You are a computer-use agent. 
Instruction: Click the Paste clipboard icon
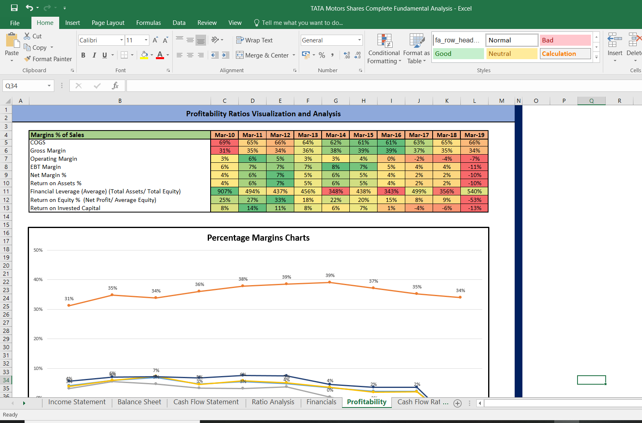click(12, 41)
